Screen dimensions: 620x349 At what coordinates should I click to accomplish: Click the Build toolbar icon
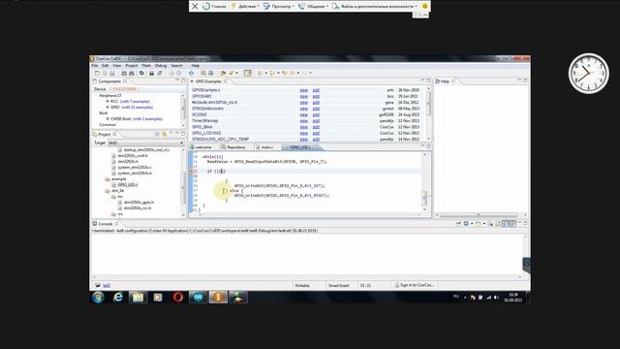click(x=124, y=74)
